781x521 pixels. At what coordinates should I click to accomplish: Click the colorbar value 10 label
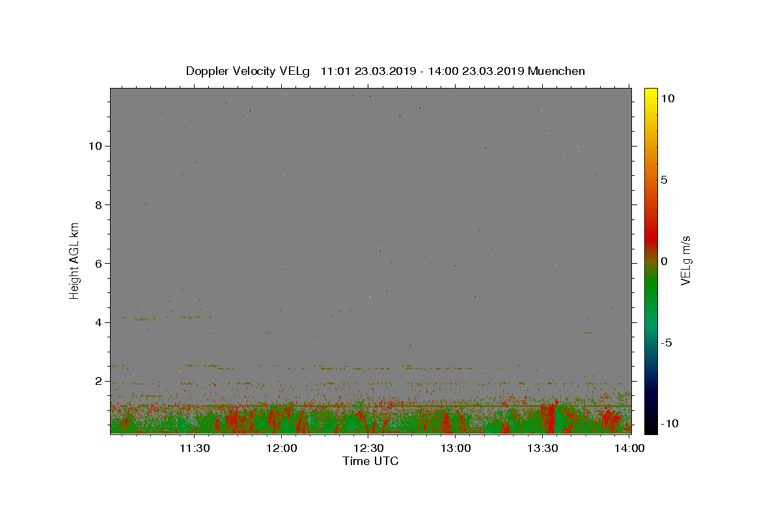click(667, 98)
